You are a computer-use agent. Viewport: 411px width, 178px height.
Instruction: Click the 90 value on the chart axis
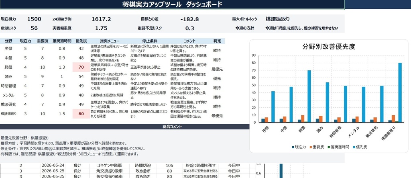tap(254, 55)
